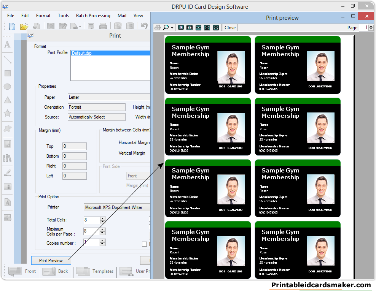Image resolution: width=376 pixels, height=291 pixels.
Task: Switch preview to one-page layout
Action: (181, 27)
